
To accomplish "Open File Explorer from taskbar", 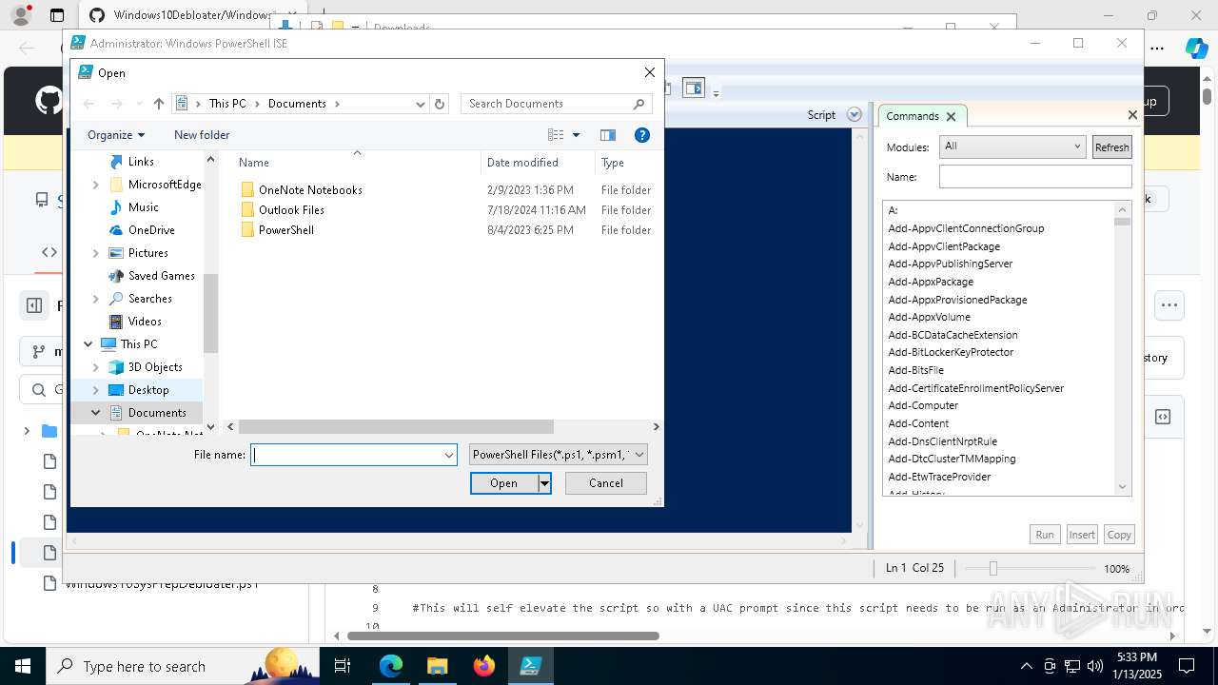I will pyautogui.click(x=437, y=666).
